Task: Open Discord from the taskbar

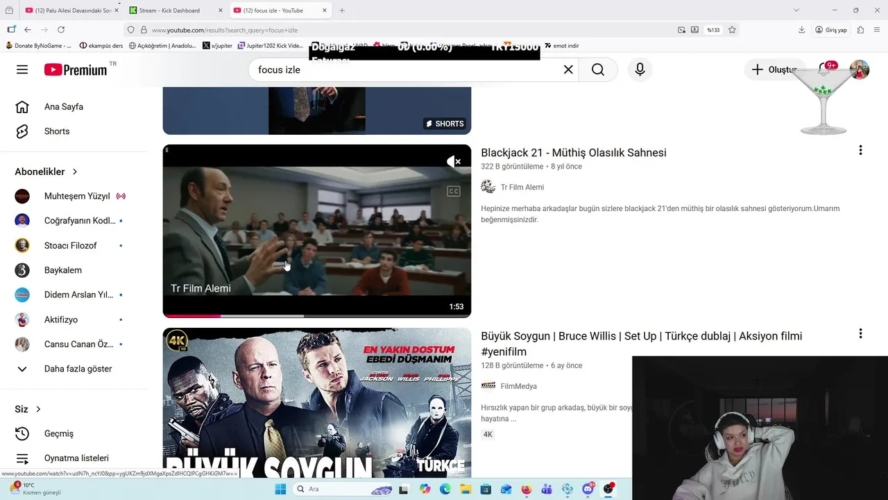Action: pyautogui.click(x=588, y=489)
